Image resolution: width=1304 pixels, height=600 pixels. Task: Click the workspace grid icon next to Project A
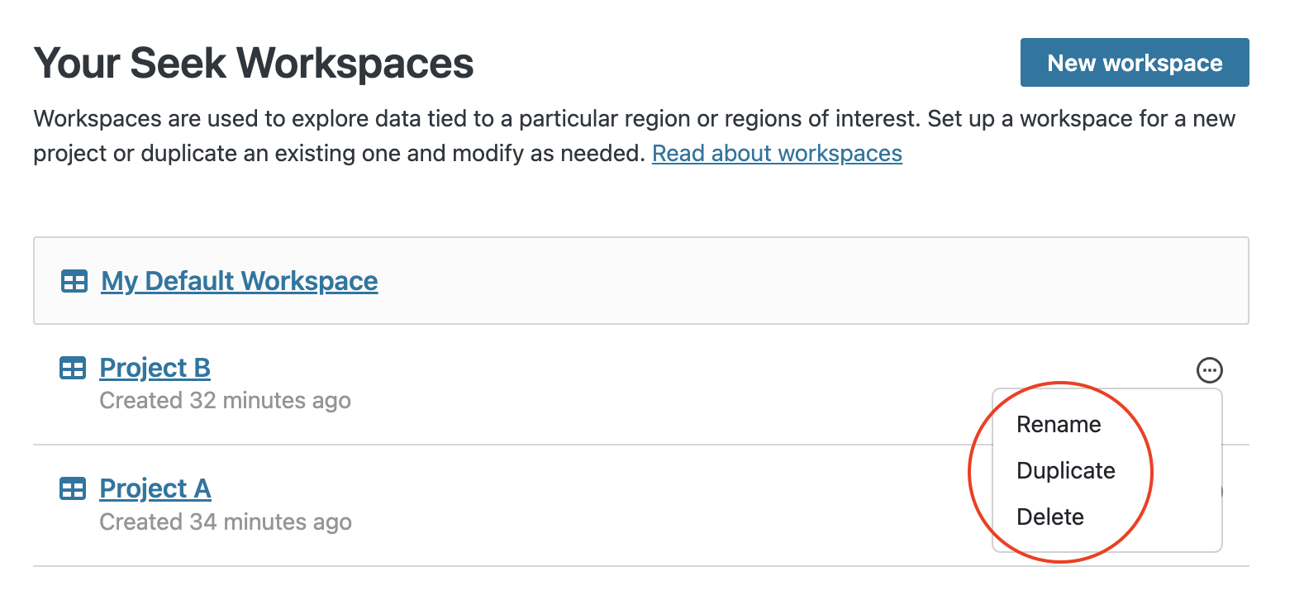point(73,489)
